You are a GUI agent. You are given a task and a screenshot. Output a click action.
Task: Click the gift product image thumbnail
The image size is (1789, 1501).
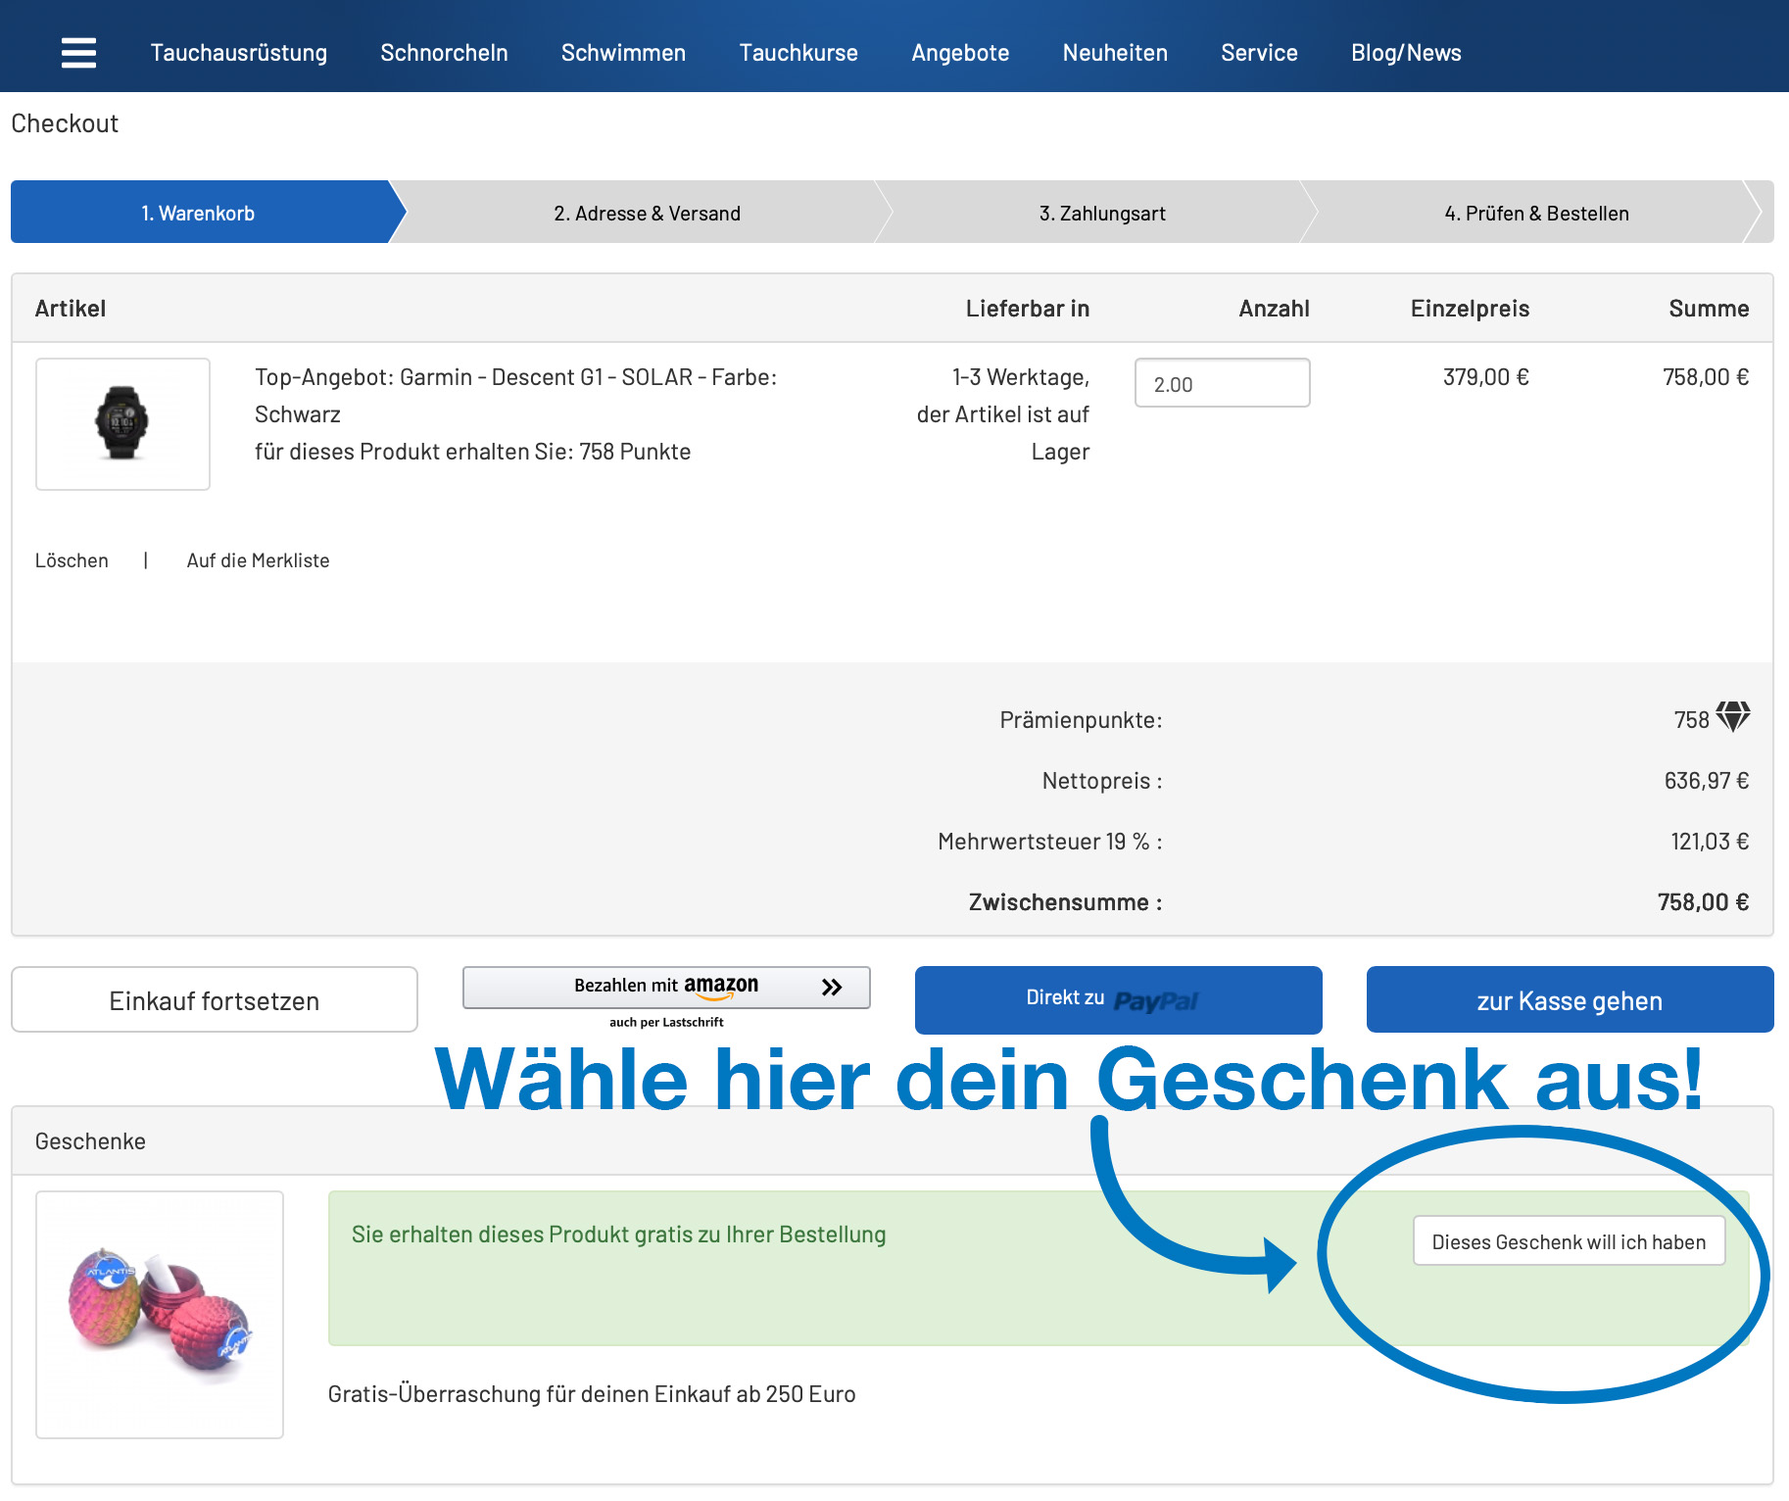click(x=160, y=1314)
